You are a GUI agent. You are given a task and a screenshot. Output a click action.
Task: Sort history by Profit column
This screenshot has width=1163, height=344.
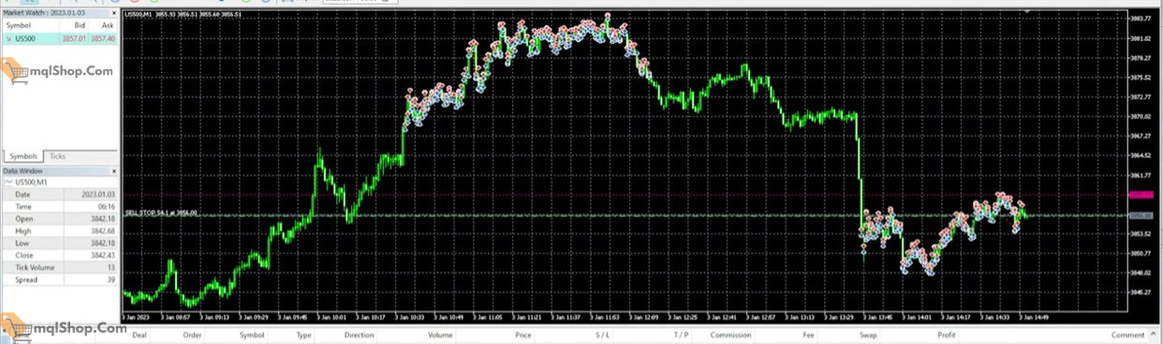coord(947,335)
